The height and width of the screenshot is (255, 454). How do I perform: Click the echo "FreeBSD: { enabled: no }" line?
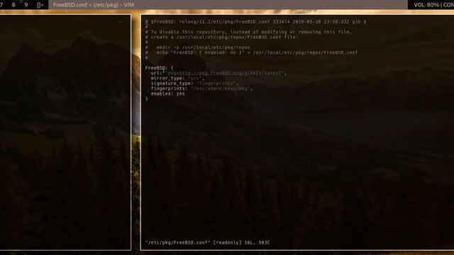click(x=251, y=52)
